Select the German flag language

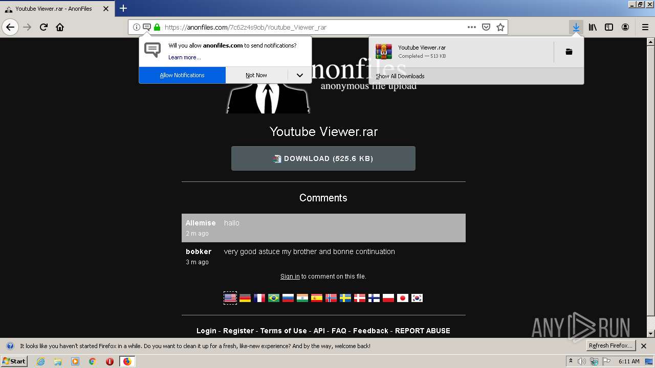[x=245, y=298]
